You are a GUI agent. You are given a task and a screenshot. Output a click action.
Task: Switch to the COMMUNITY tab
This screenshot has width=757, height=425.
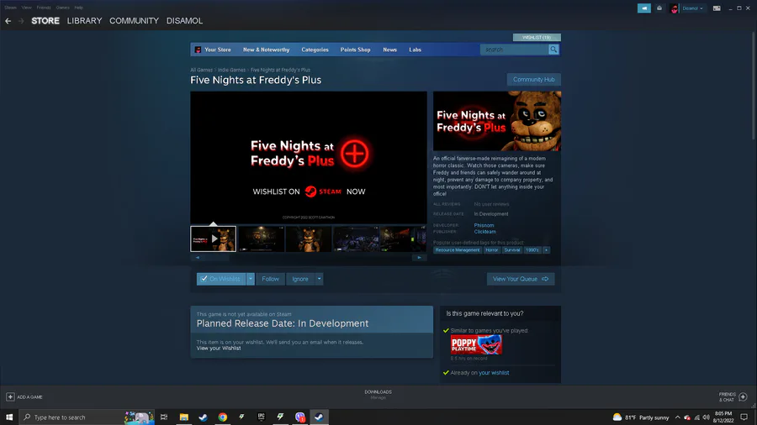134,21
